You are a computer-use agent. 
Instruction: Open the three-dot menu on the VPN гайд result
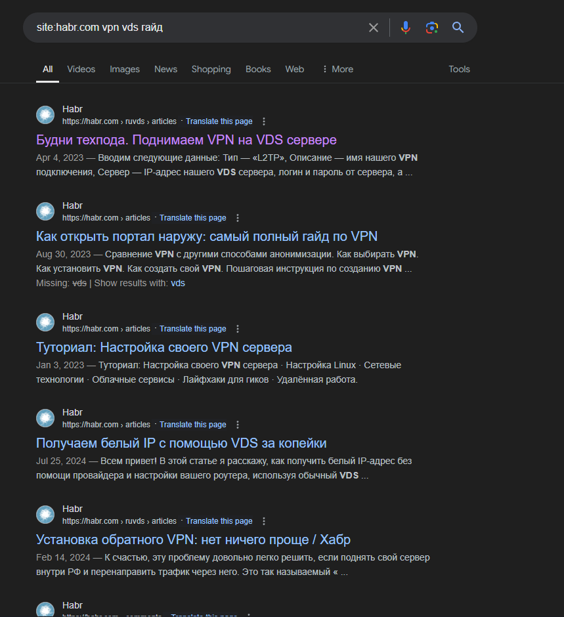[237, 217]
